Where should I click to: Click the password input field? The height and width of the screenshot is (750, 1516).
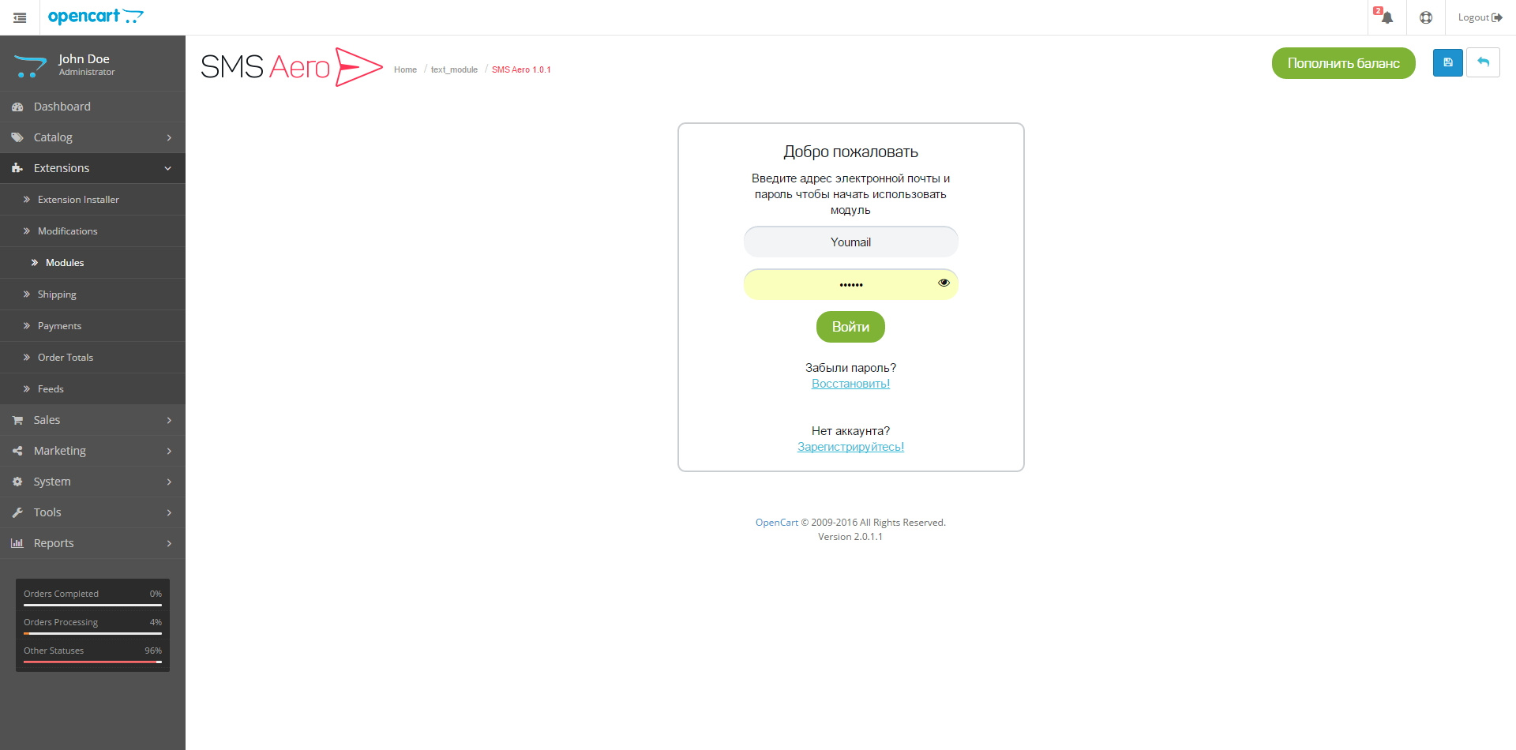[x=850, y=284]
